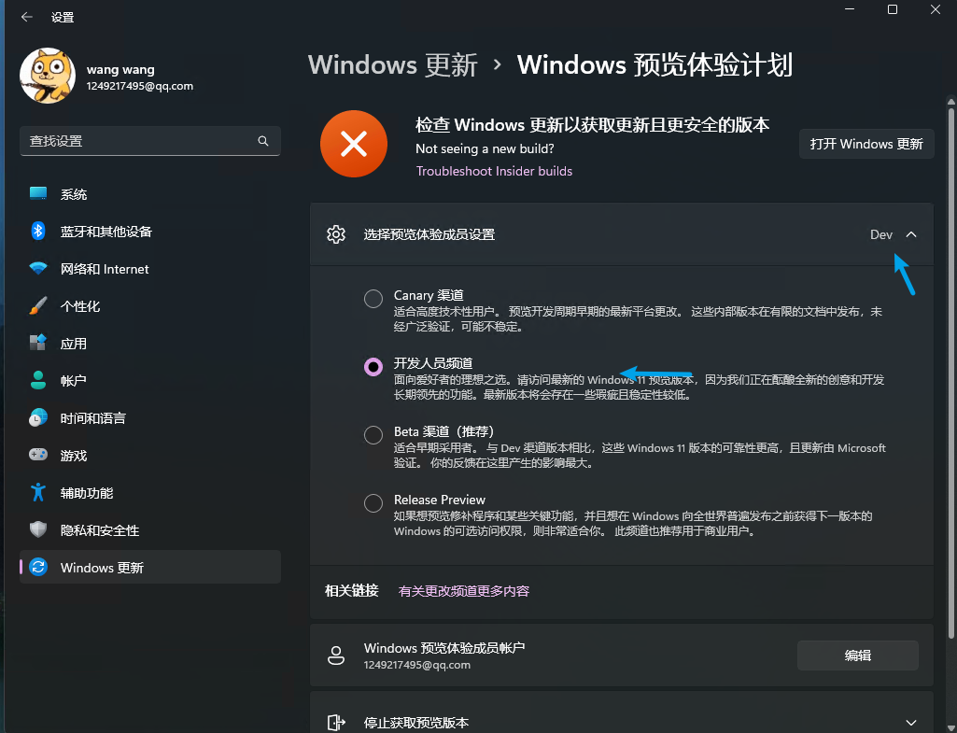
Task: Open 个性化 via paintbrush icon
Action: [x=38, y=305]
